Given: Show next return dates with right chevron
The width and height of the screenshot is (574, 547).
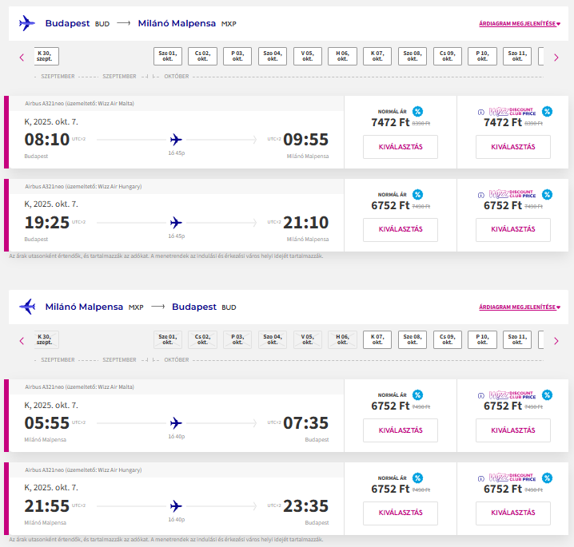Looking at the screenshot, I should (x=556, y=341).
